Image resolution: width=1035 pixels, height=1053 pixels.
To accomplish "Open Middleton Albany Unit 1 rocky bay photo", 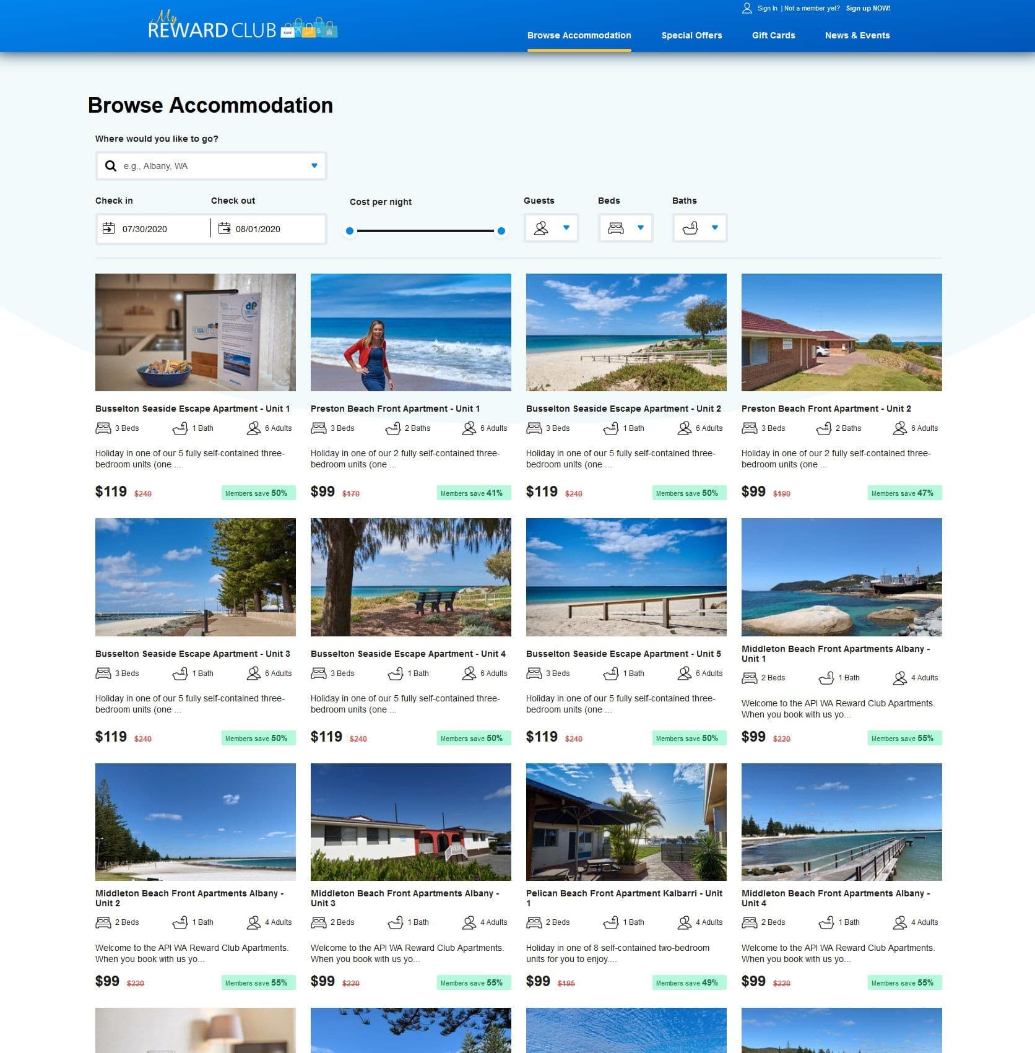I will [842, 577].
